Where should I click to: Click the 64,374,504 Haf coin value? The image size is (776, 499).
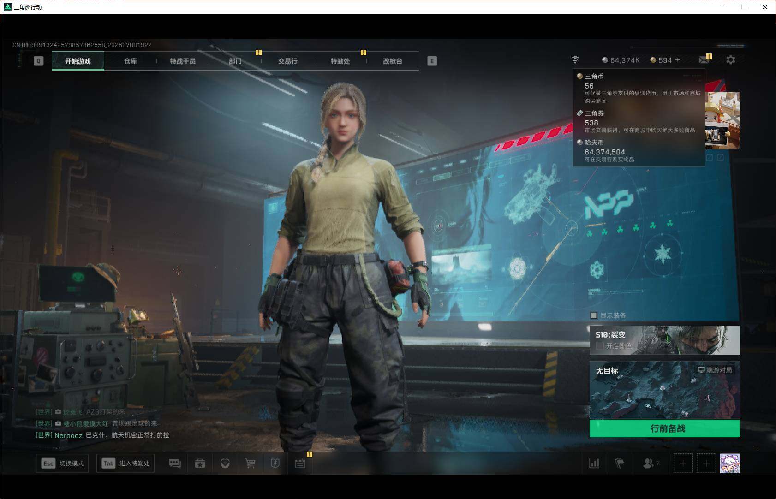[605, 152]
